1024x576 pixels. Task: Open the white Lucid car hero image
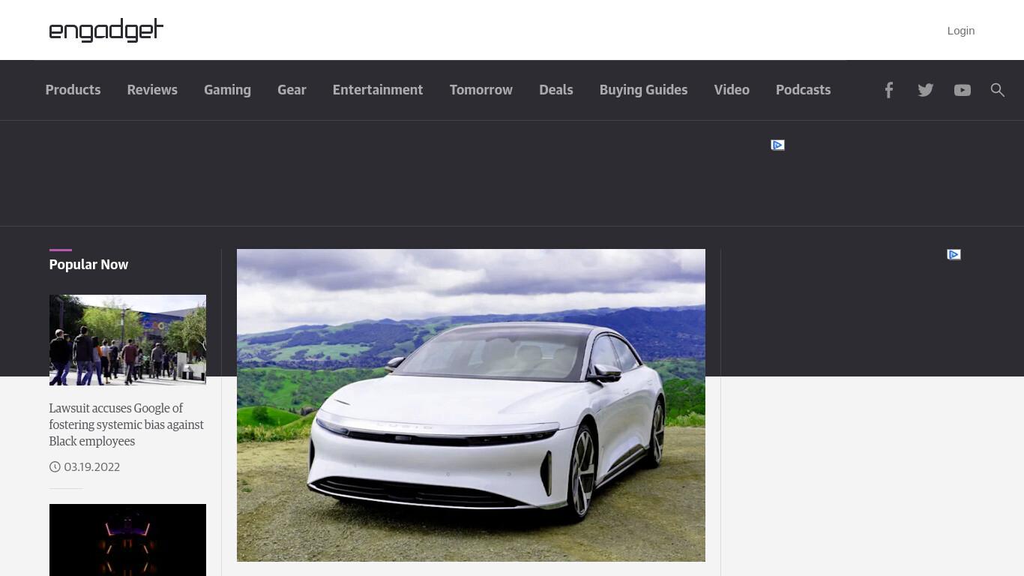(471, 405)
